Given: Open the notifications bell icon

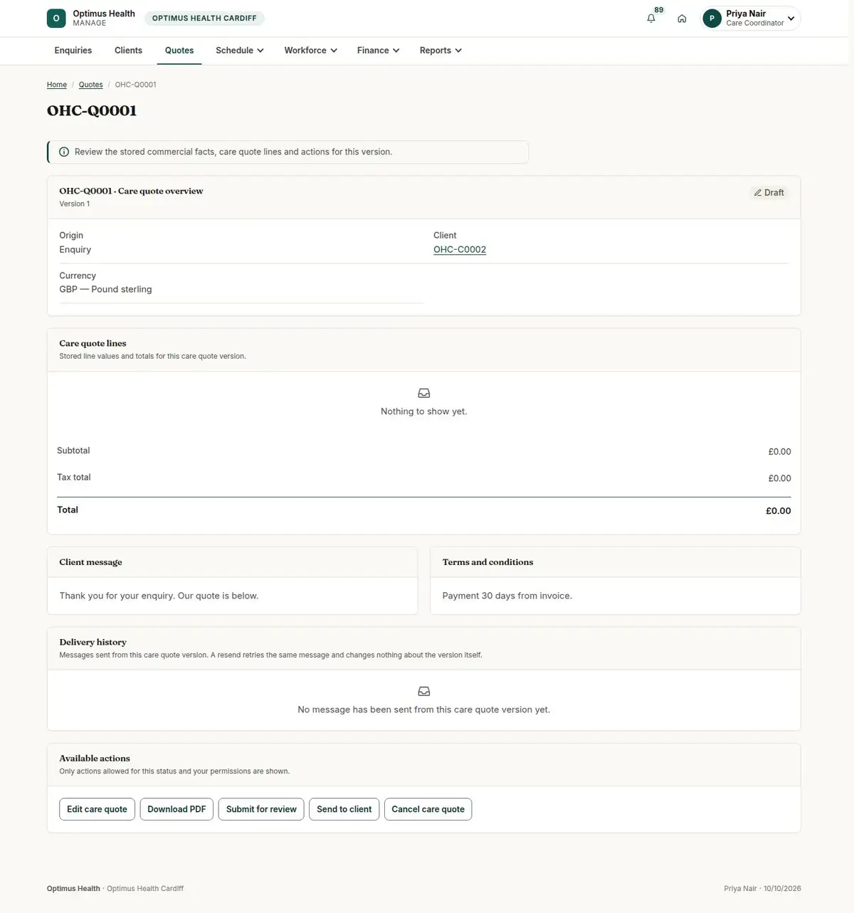Looking at the screenshot, I should [x=650, y=19].
